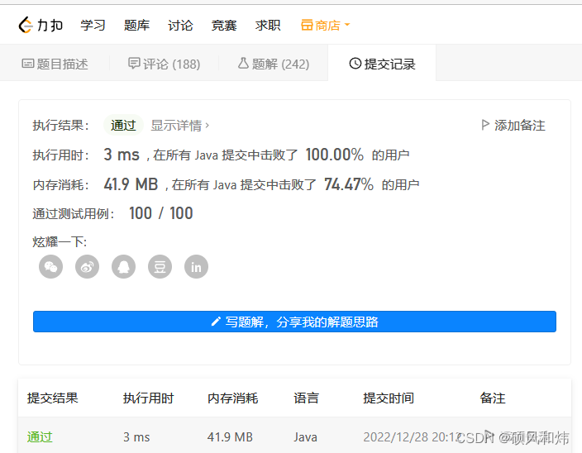Click the 通过 result badge

tap(123, 126)
